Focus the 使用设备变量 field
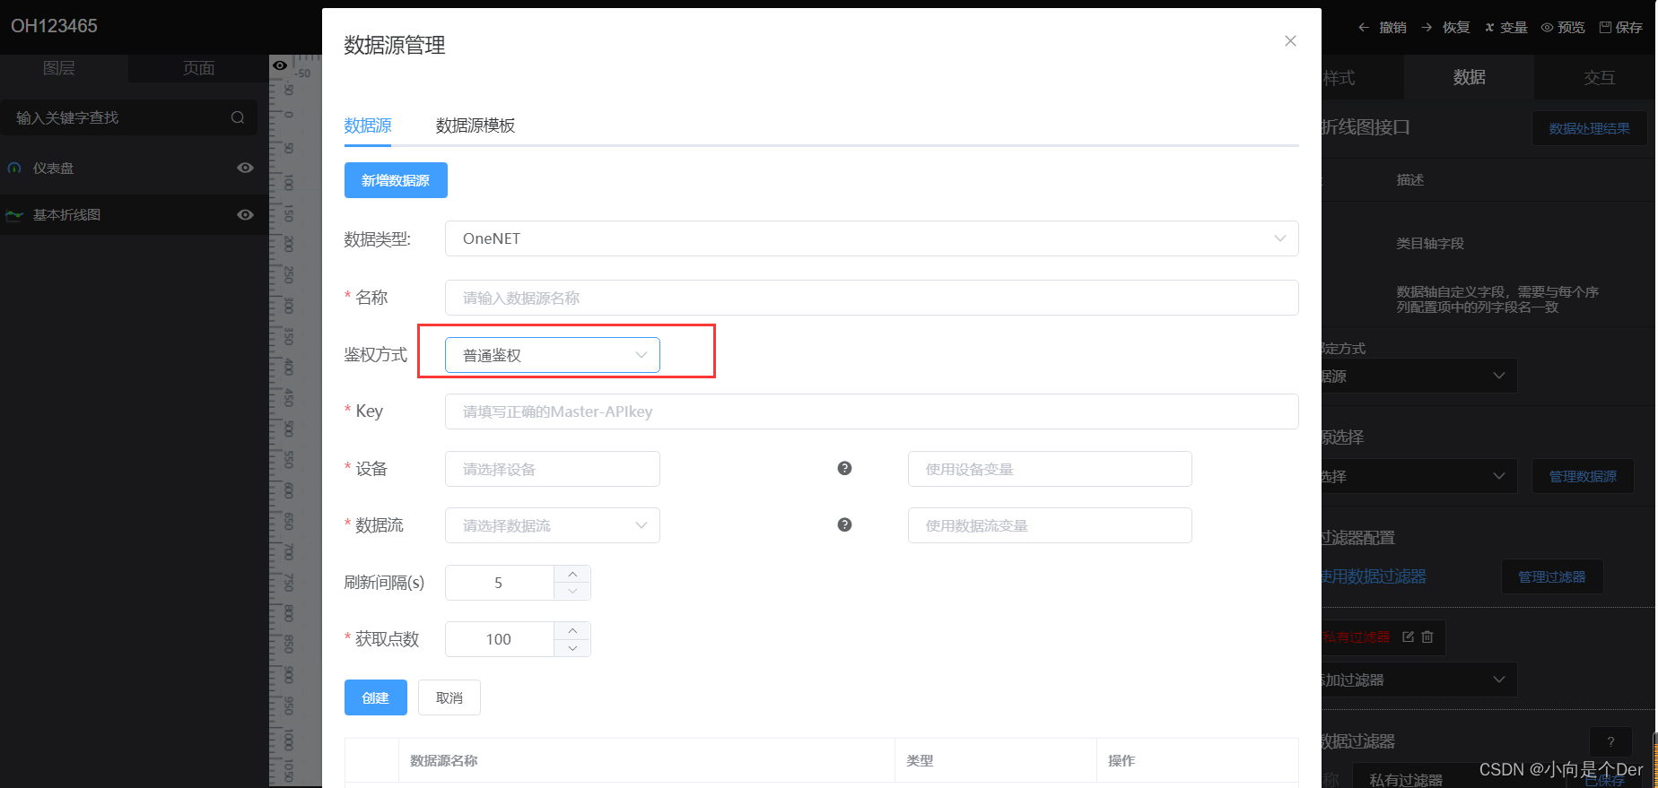1658x788 pixels. (1050, 469)
